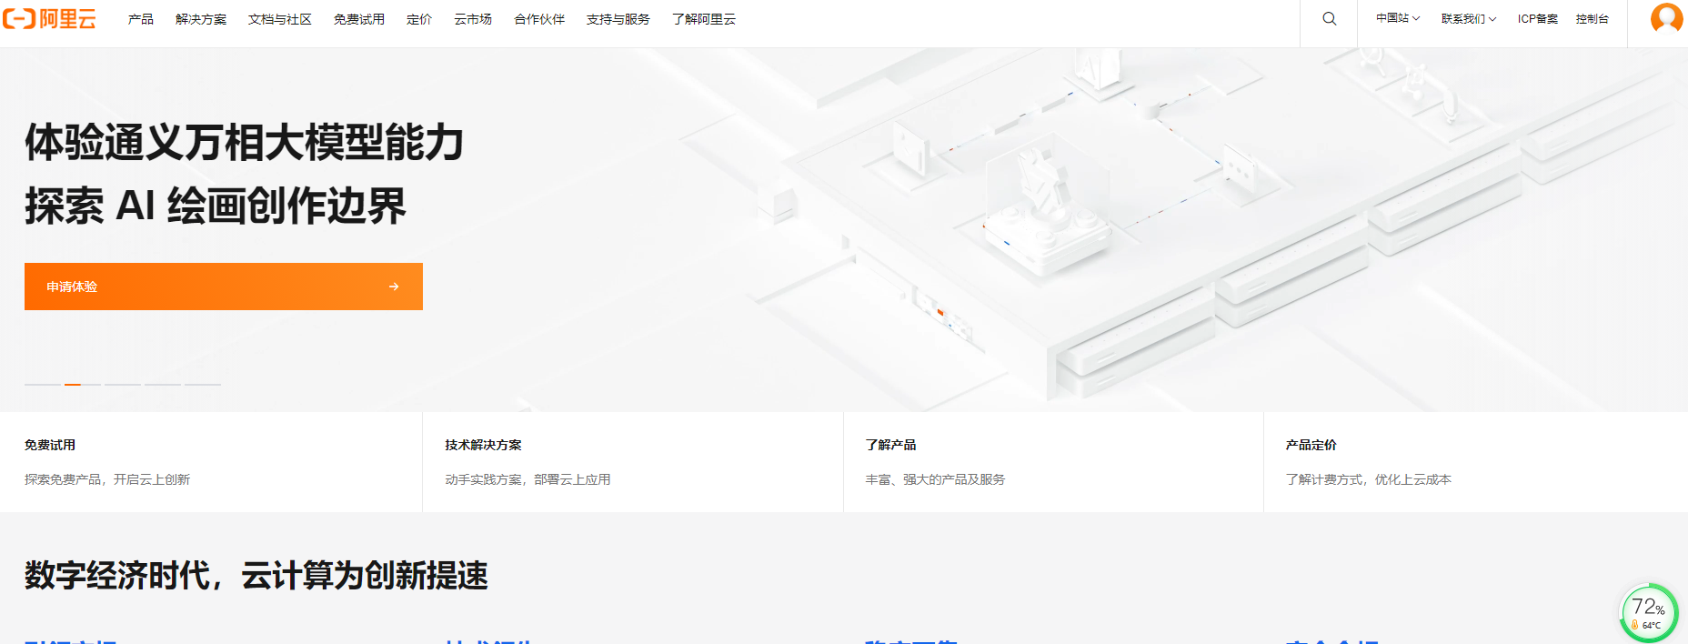Select the first banner carousel indicator

pos(43,385)
